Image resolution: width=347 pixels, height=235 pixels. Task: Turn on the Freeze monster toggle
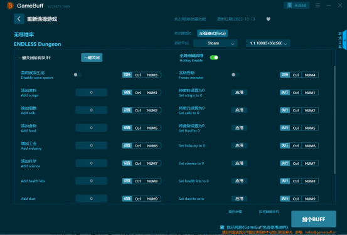pyautogui.click(x=235, y=75)
